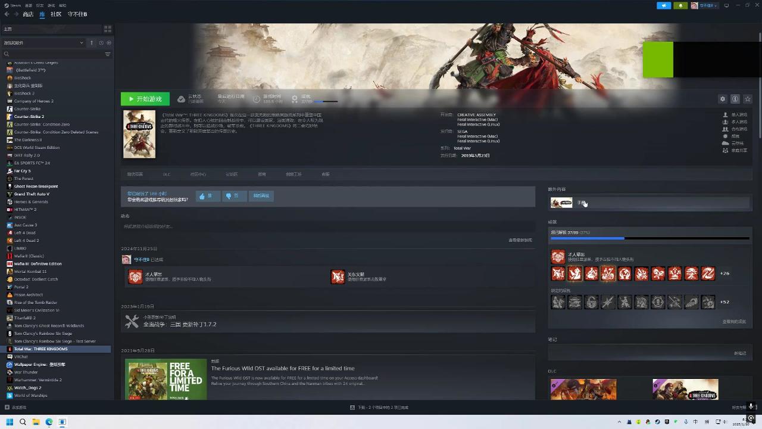Viewport: 762px width, 429px height.
Task: Open announcements blue megaphone button
Action: [x=664, y=5]
